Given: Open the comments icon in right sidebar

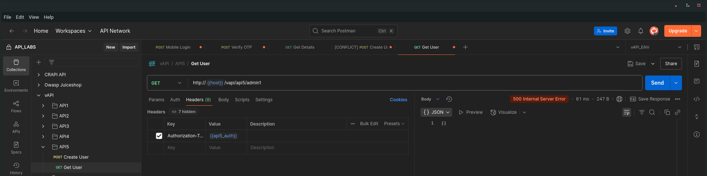Looking at the screenshot, I should tap(697, 81).
